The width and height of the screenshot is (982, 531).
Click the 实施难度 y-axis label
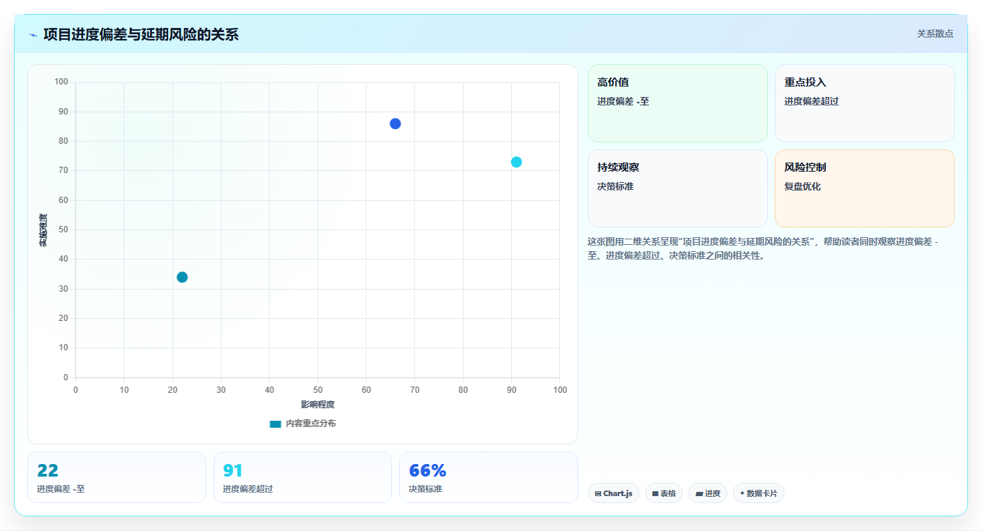[43, 230]
